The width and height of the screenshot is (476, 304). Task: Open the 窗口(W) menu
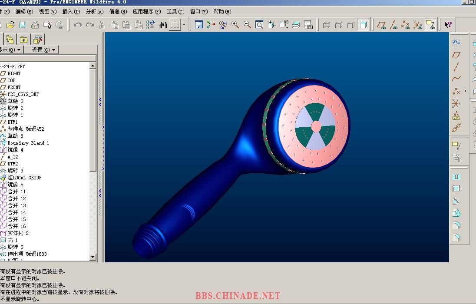point(199,12)
